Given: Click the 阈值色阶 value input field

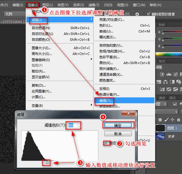Looking at the screenshot, I should coord(73,125).
